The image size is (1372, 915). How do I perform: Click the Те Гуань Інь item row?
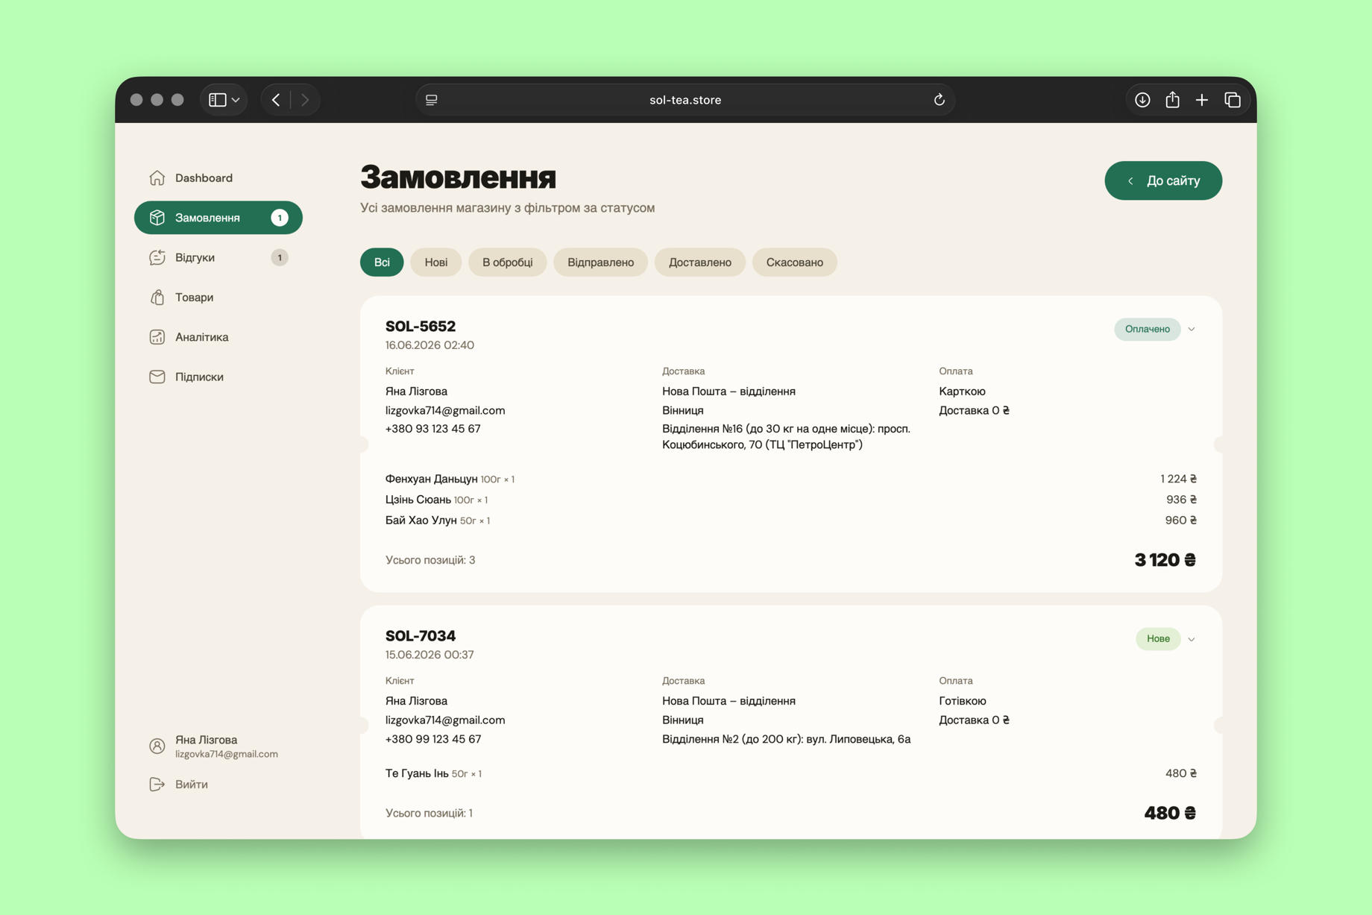(x=790, y=773)
